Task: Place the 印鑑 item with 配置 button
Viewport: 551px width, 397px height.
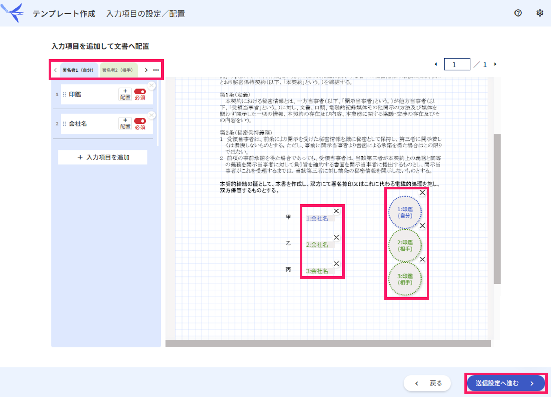Action: 125,94
